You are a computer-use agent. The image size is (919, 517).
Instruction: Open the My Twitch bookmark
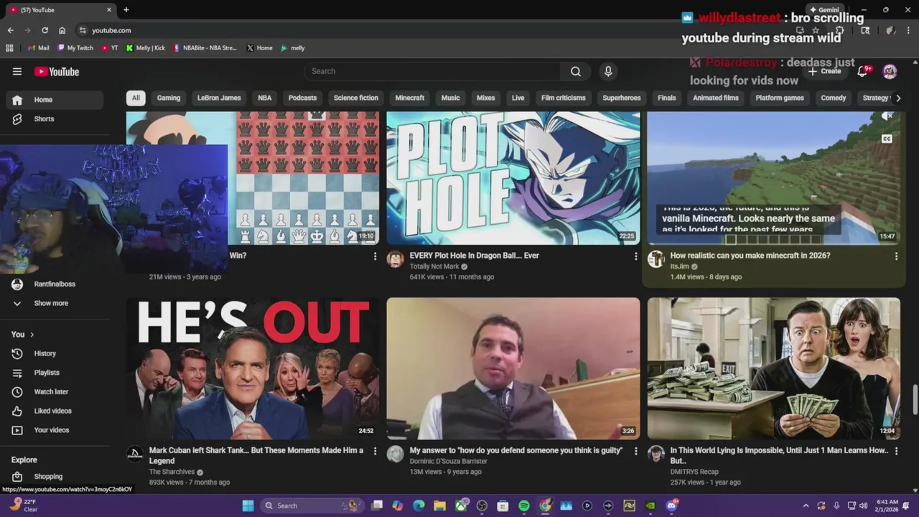(75, 48)
